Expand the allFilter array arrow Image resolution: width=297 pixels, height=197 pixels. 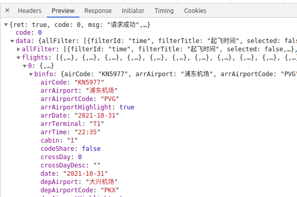[18, 49]
